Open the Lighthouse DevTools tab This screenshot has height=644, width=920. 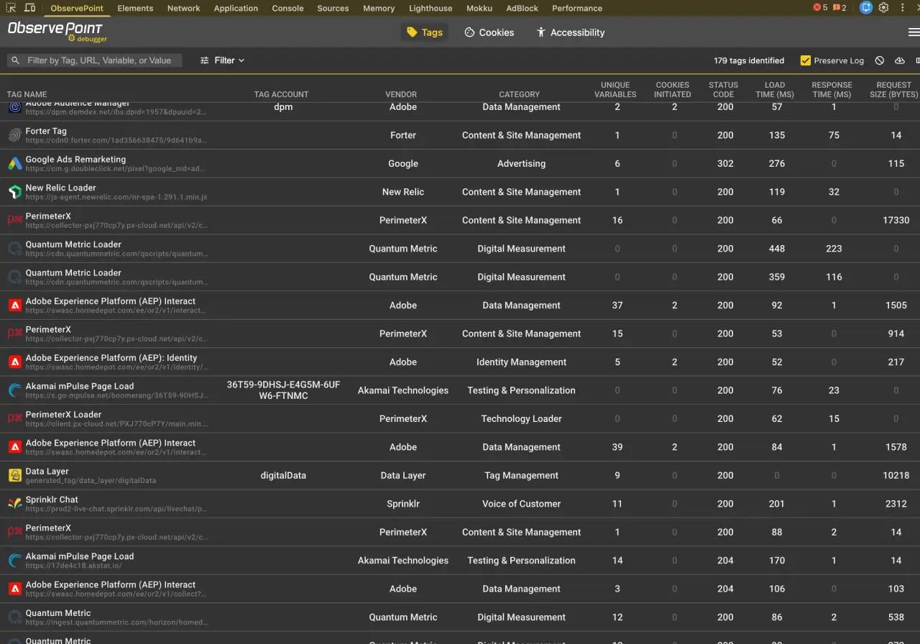tap(431, 8)
